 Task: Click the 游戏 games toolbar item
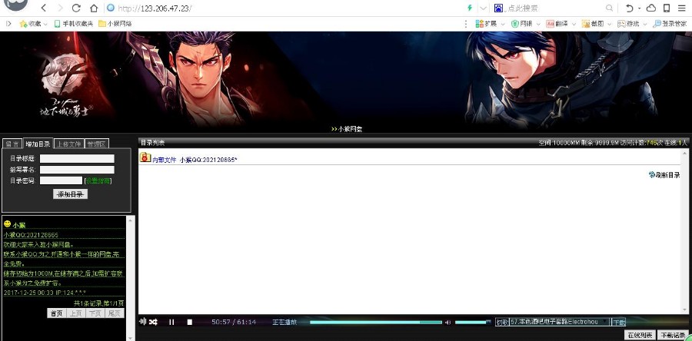pyautogui.click(x=628, y=24)
